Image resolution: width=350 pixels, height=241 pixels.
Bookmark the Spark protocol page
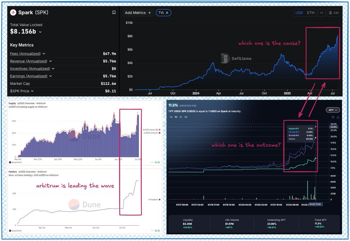(114, 13)
